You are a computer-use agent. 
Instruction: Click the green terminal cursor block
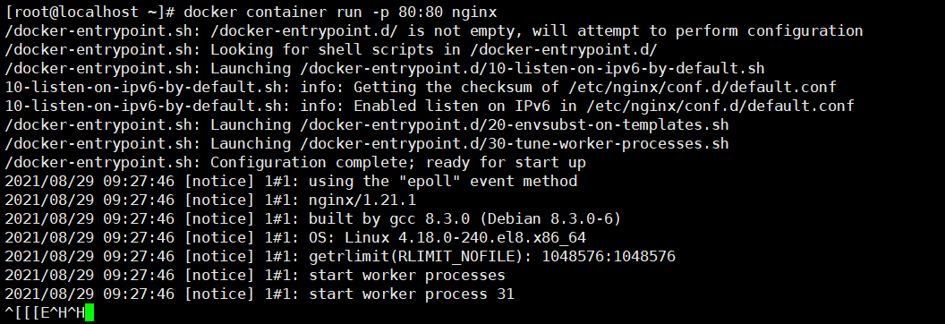point(89,312)
